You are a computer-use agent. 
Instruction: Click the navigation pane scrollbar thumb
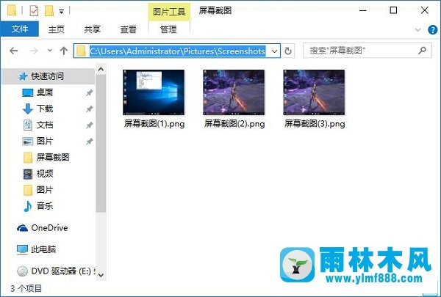[101, 143]
